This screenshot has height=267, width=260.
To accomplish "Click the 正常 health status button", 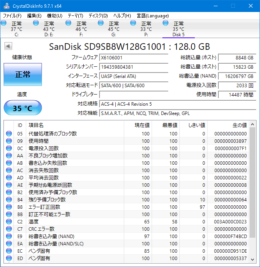I will coord(23,74).
